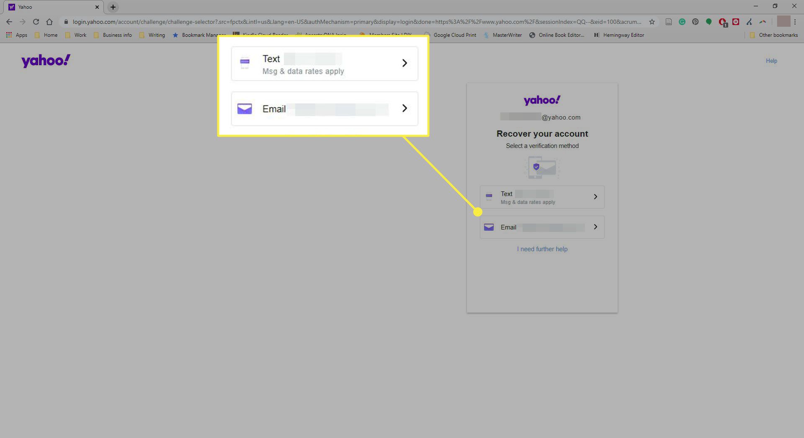
Task: Click the Recover your account heading
Action: [542, 134]
